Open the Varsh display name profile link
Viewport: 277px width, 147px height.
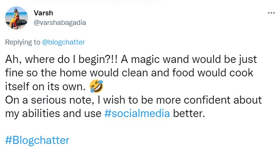pyautogui.click(x=43, y=13)
